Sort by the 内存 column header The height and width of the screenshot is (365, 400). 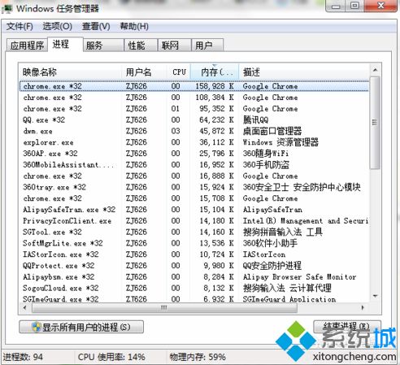[x=215, y=72]
